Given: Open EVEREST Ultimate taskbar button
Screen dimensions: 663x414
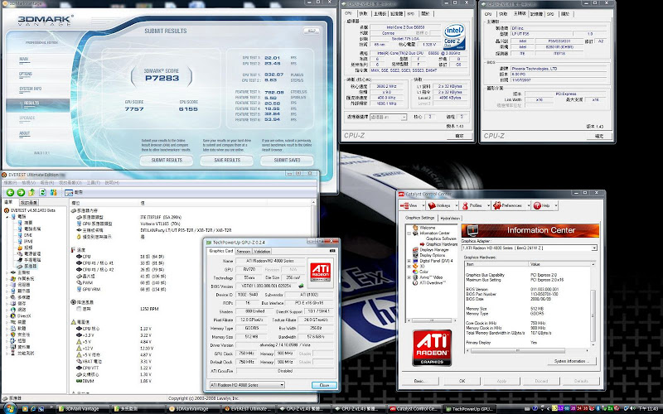Looking at the screenshot, I should coord(247,408).
